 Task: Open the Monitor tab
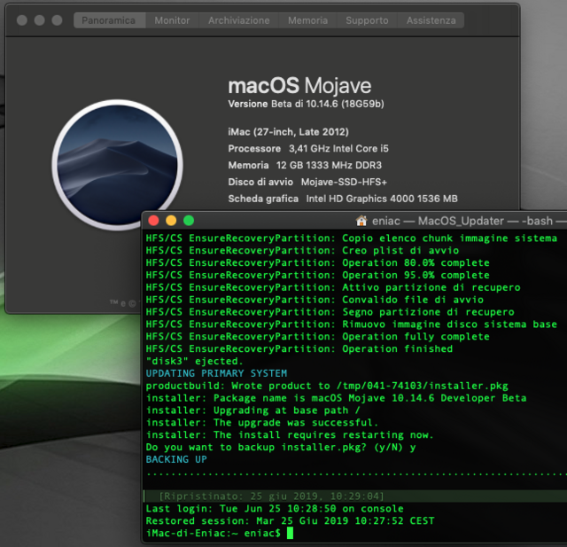172,20
